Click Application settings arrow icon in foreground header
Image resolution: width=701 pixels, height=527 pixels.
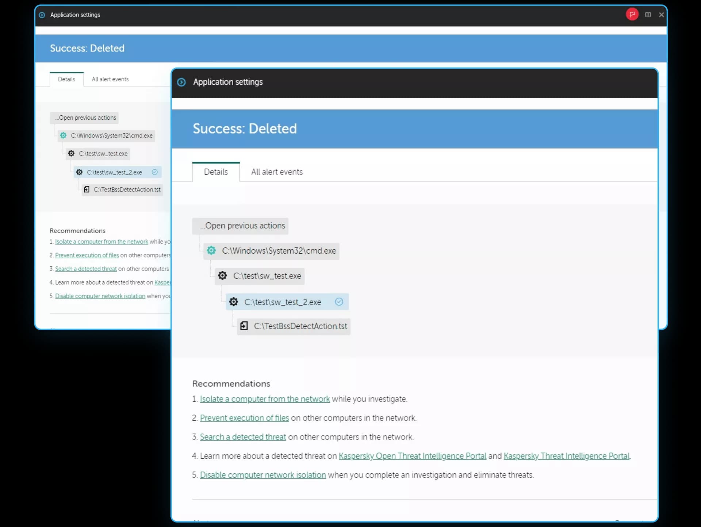pos(181,82)
